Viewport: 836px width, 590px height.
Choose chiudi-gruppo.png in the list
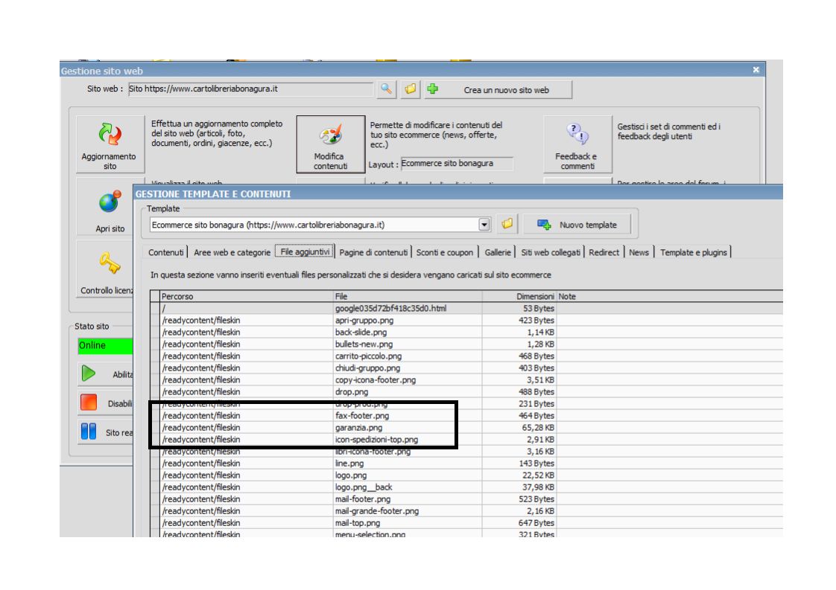(x=367, y=368)
